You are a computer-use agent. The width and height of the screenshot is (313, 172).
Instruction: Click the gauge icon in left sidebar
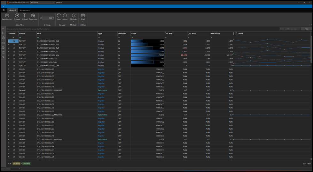(x=3, y=57)
